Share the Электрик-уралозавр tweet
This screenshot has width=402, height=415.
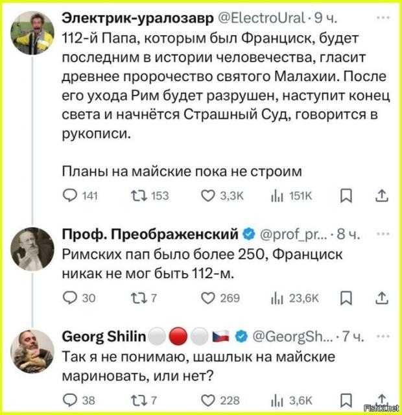point(382,195)
